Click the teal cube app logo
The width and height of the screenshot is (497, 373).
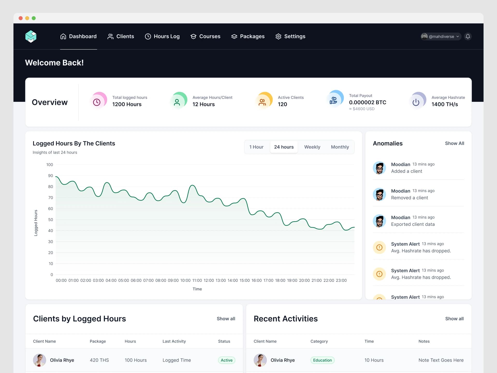pyautogui.click(x=31, y=37)
